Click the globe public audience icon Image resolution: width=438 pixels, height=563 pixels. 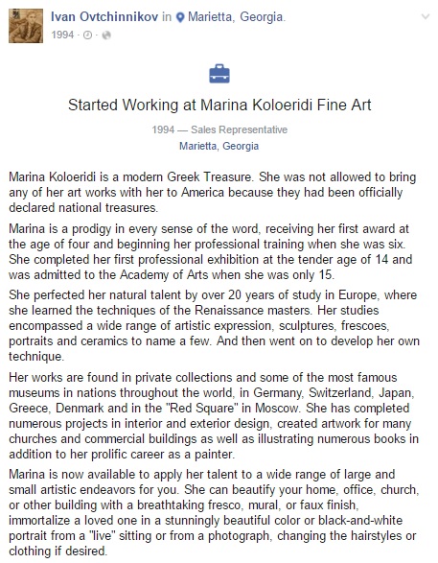point(106,35)
